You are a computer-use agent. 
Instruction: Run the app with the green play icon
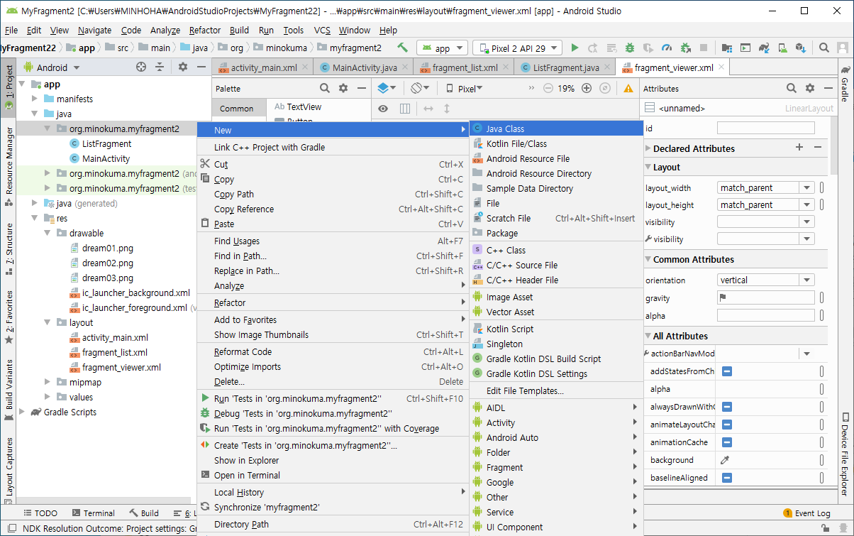click(575, 48)
